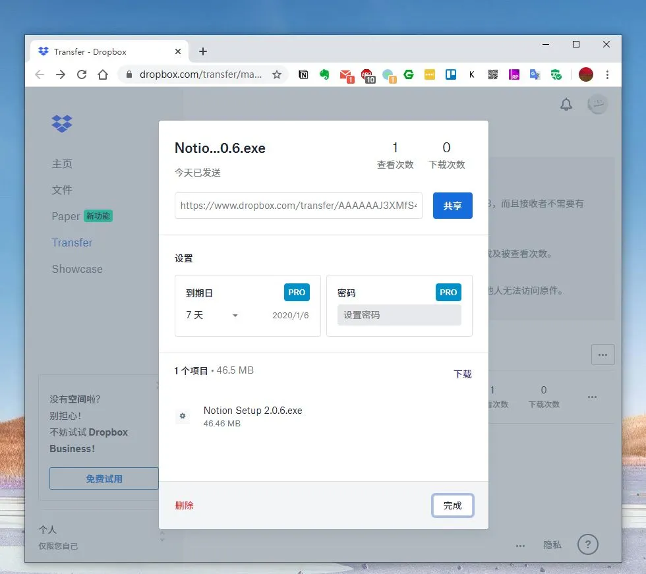Go back in browser history
The width and height of the screenshot is (646, 574).
click(40, 74)
